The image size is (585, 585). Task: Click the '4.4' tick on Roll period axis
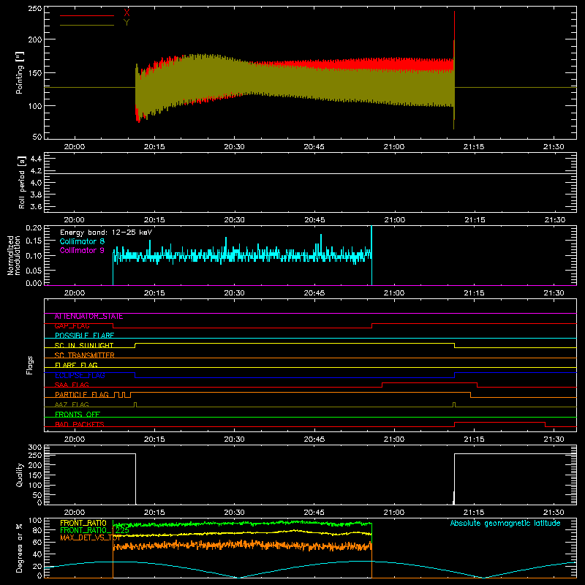[x=36, y=159]
